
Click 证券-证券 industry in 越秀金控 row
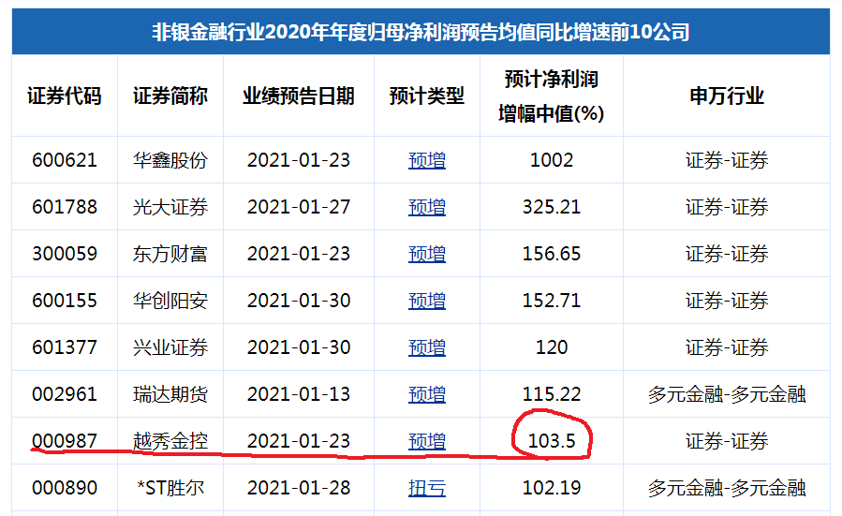[727, 441]
